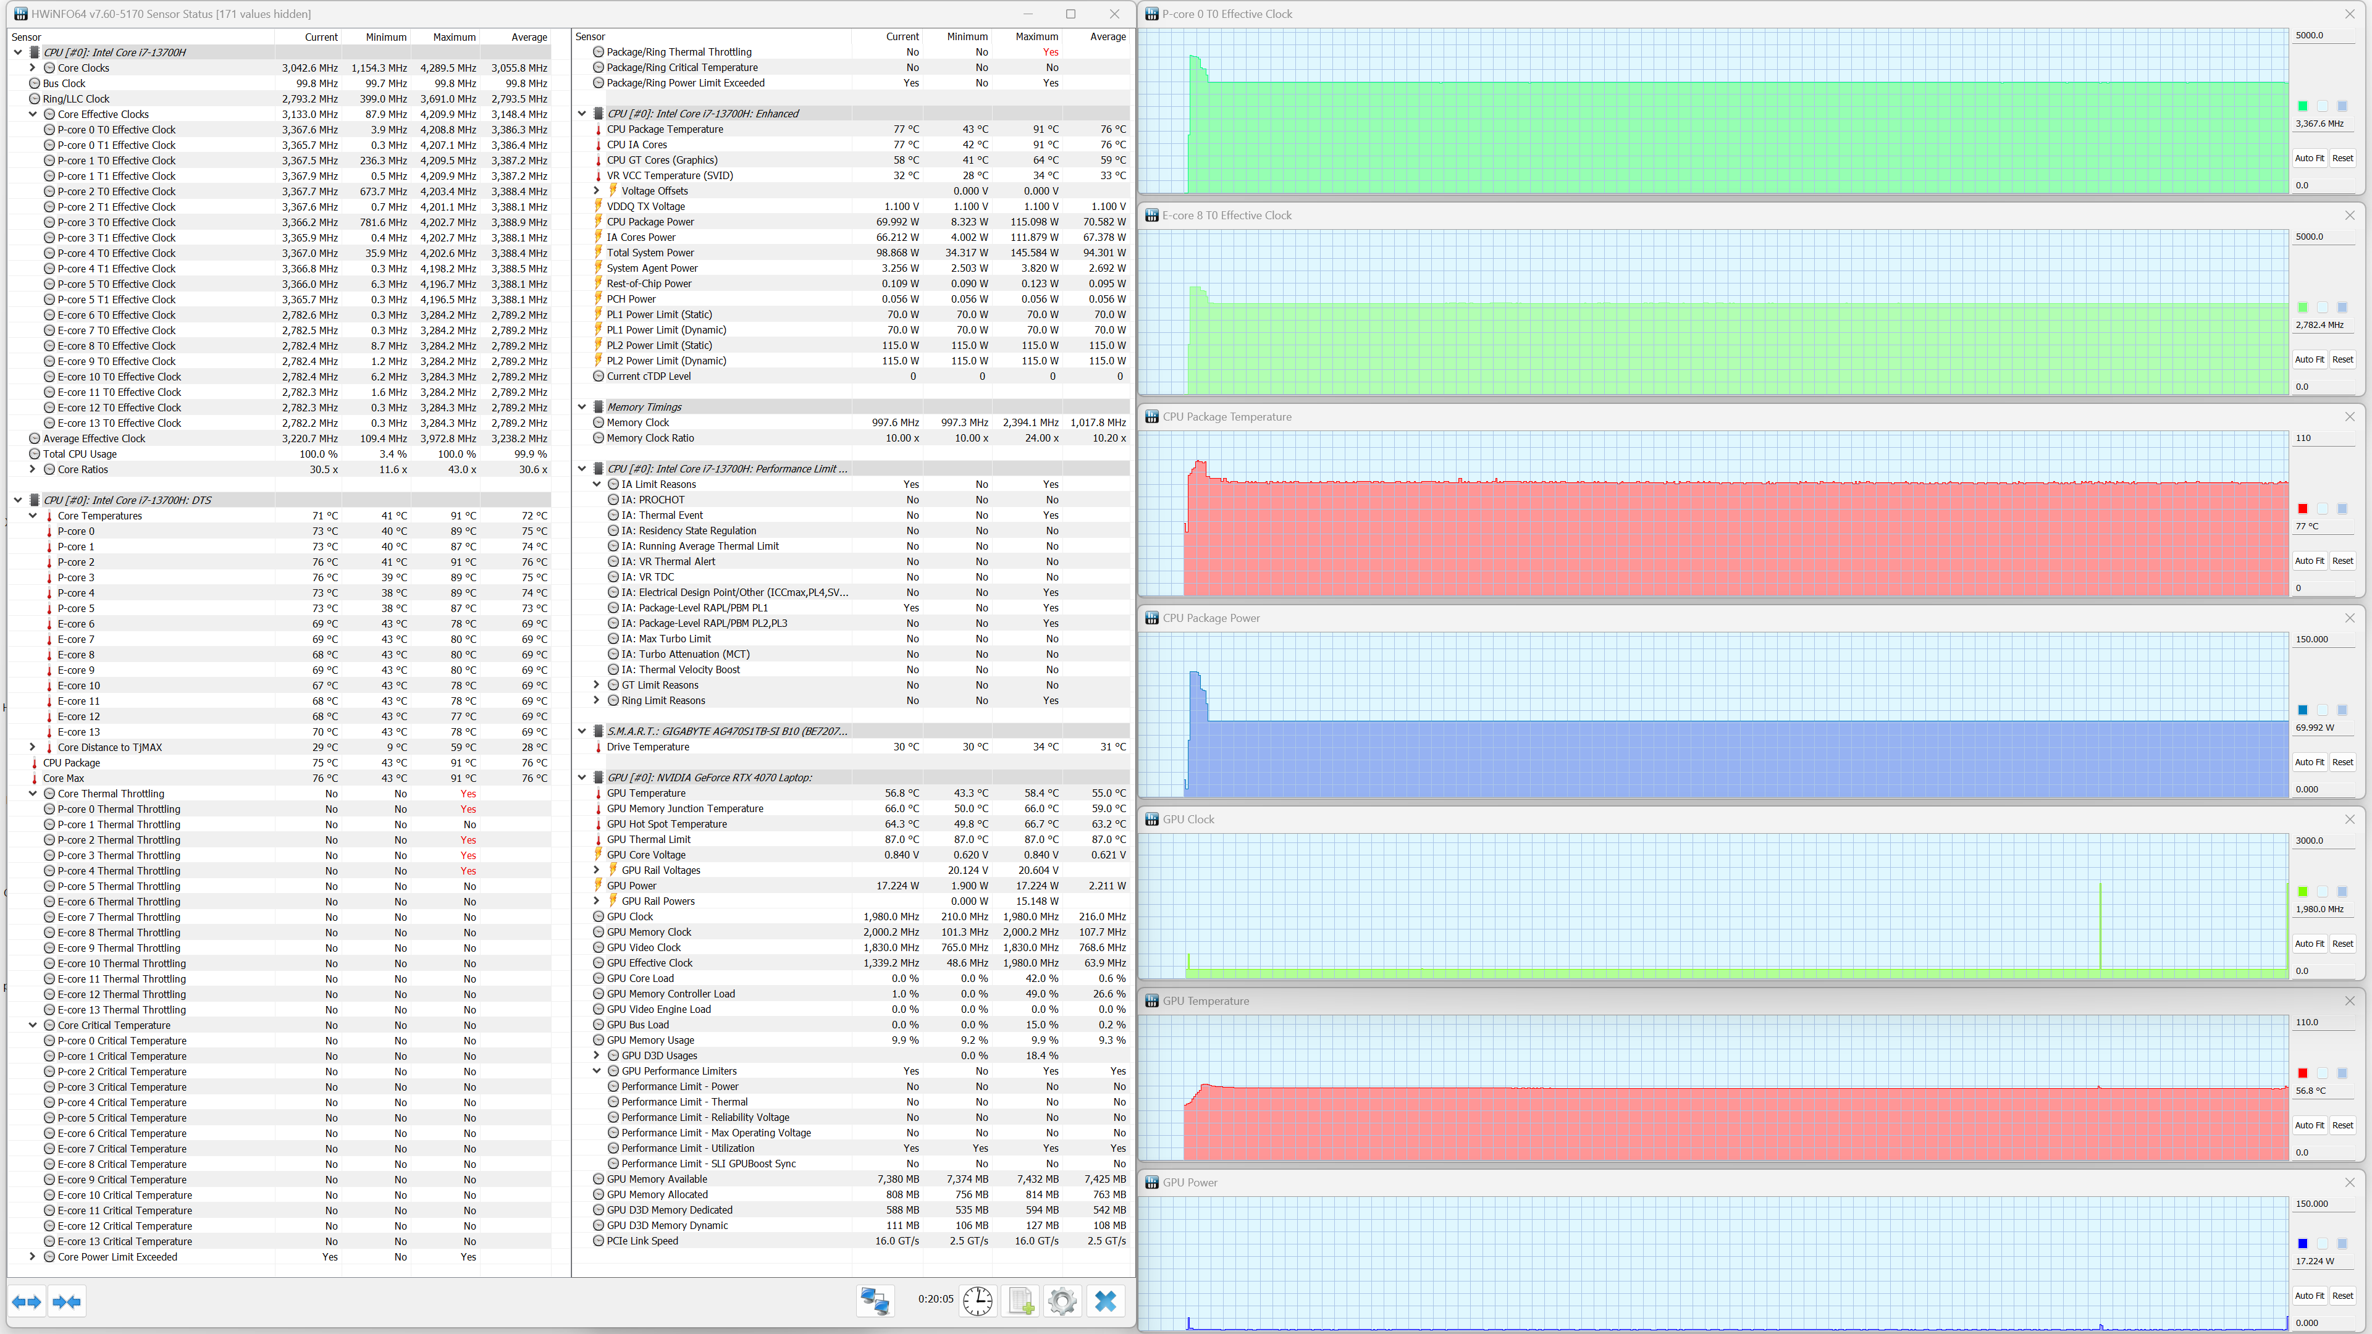The image size is (2372, 1334).
Task: Collapse the Memory Timings section
Action: click(x=582, y=407)
